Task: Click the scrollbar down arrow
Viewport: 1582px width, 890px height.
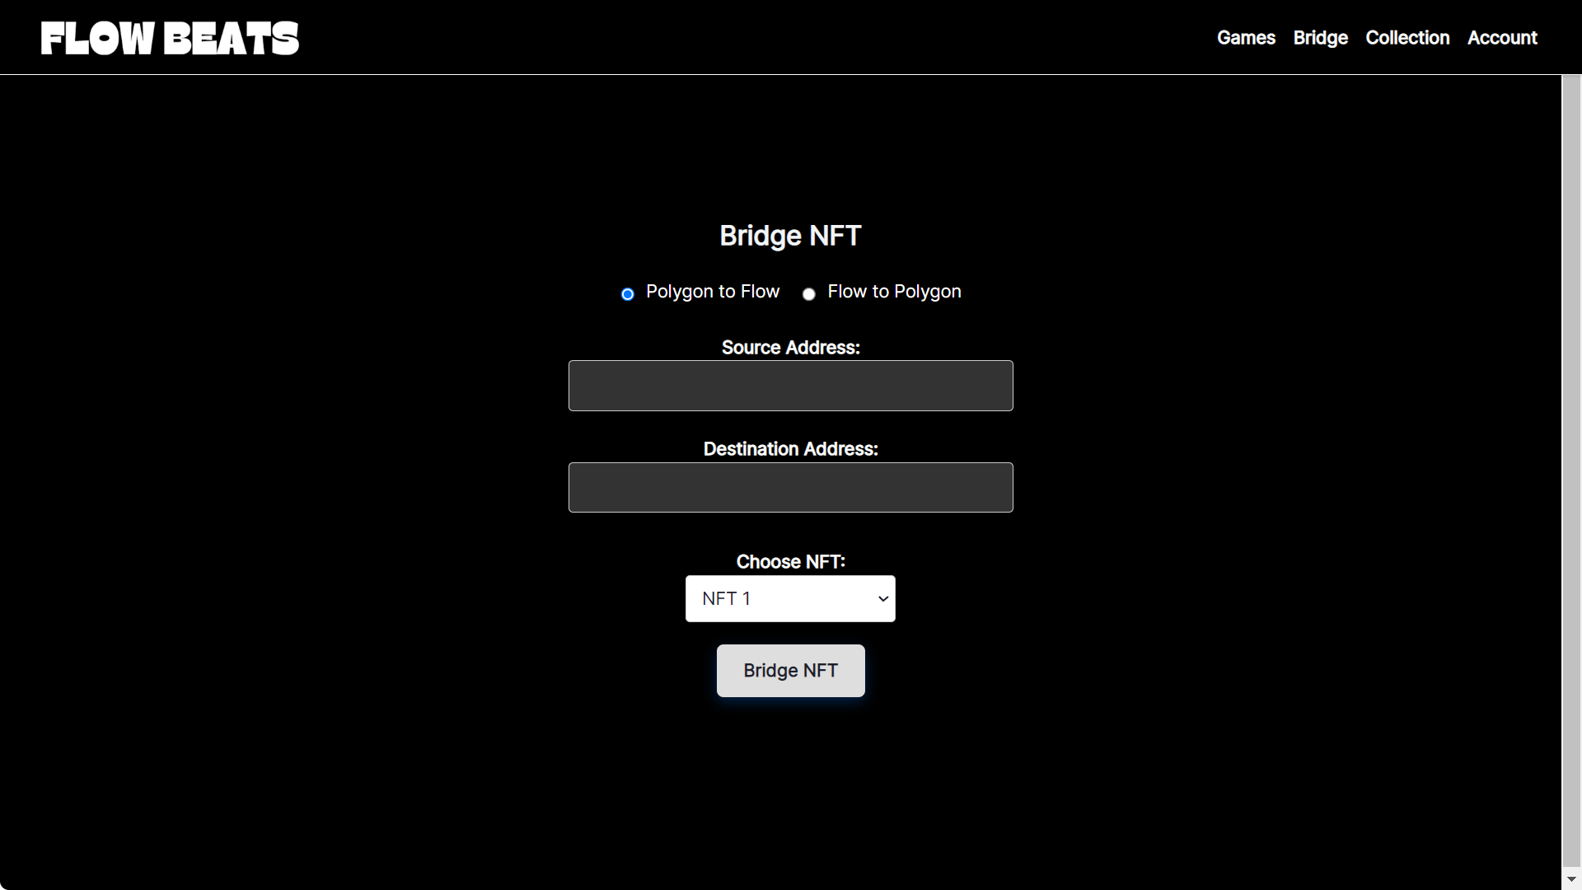Action: pos(1571,879)
